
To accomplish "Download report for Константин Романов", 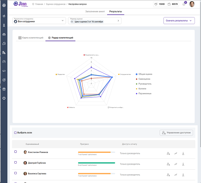I will [183, 153].
